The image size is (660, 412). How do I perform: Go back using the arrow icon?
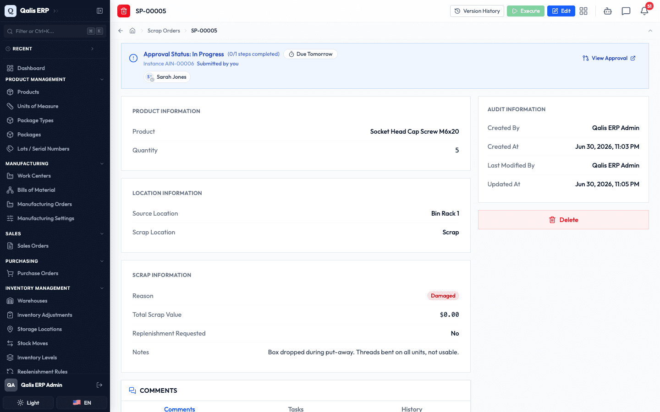[x=121, y=31]
